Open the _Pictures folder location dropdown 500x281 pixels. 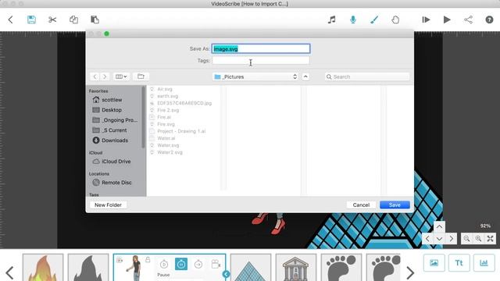(x=255, y=76)
